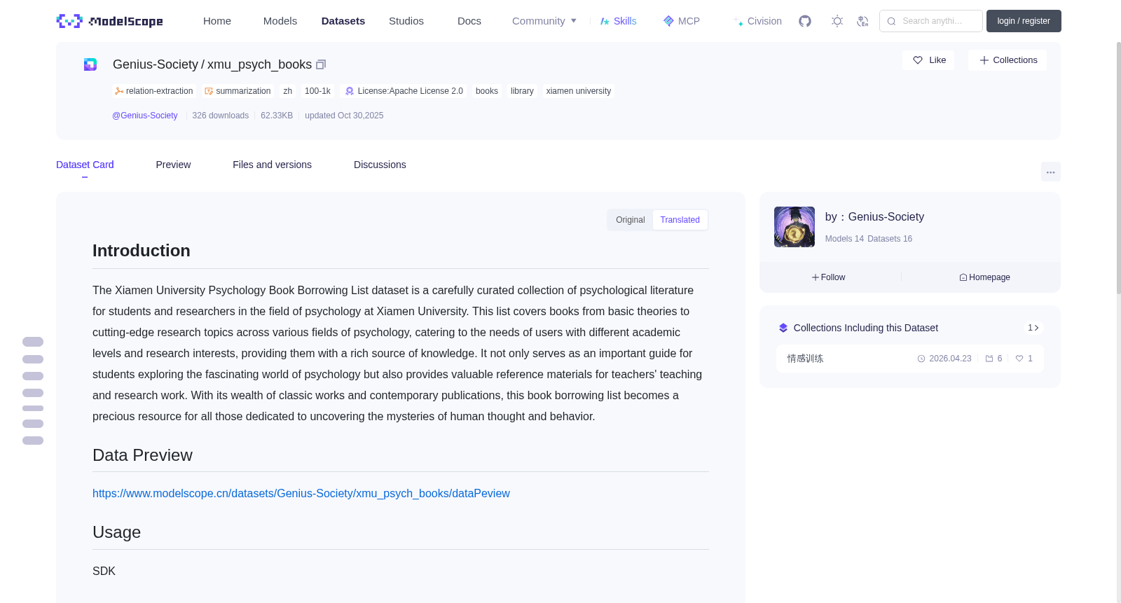
Task: Click the 326 downloads count
Action: click(x=221, y=116)
